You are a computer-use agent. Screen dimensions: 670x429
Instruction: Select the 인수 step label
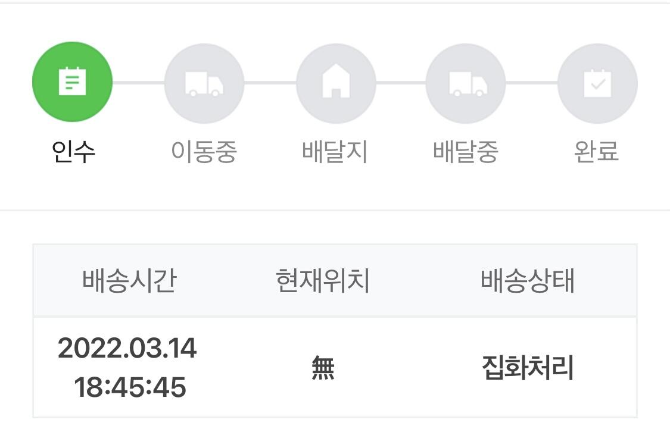(73, 152)
